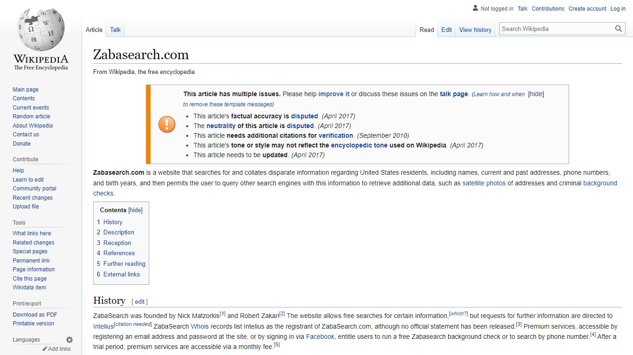Open the Languages settings gear icon
This screenshot has height=355, width=633.
70,340
